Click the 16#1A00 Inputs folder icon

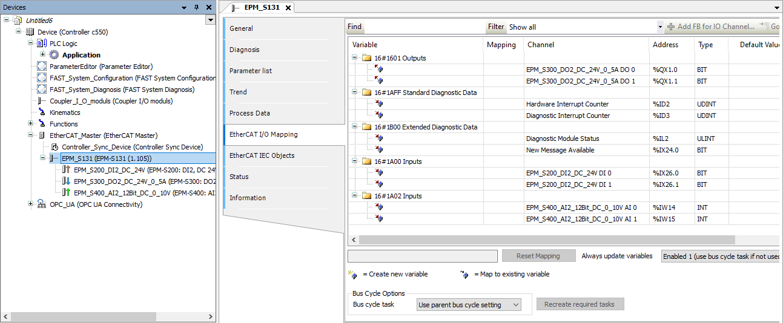366,161
